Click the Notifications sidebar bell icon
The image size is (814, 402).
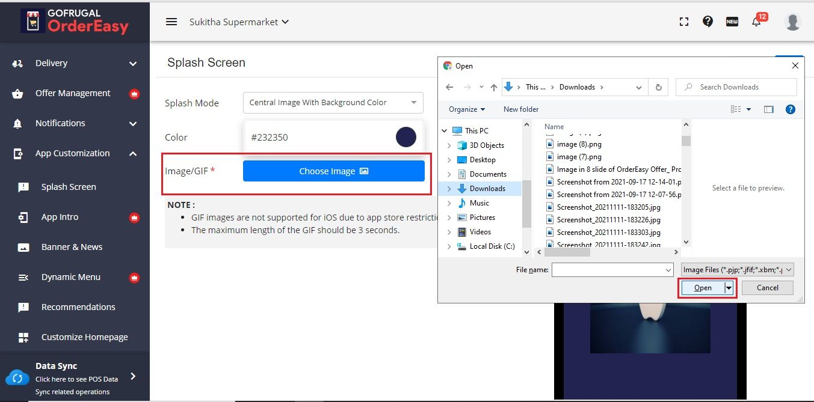tap(17, 123)
